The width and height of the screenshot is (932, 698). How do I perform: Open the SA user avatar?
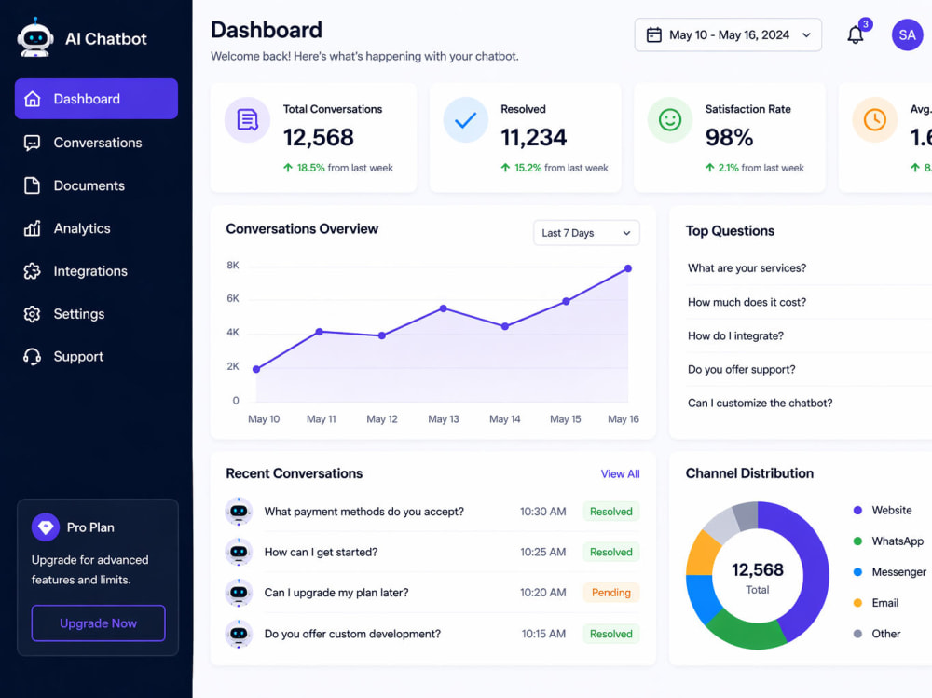tap(907, 34)
